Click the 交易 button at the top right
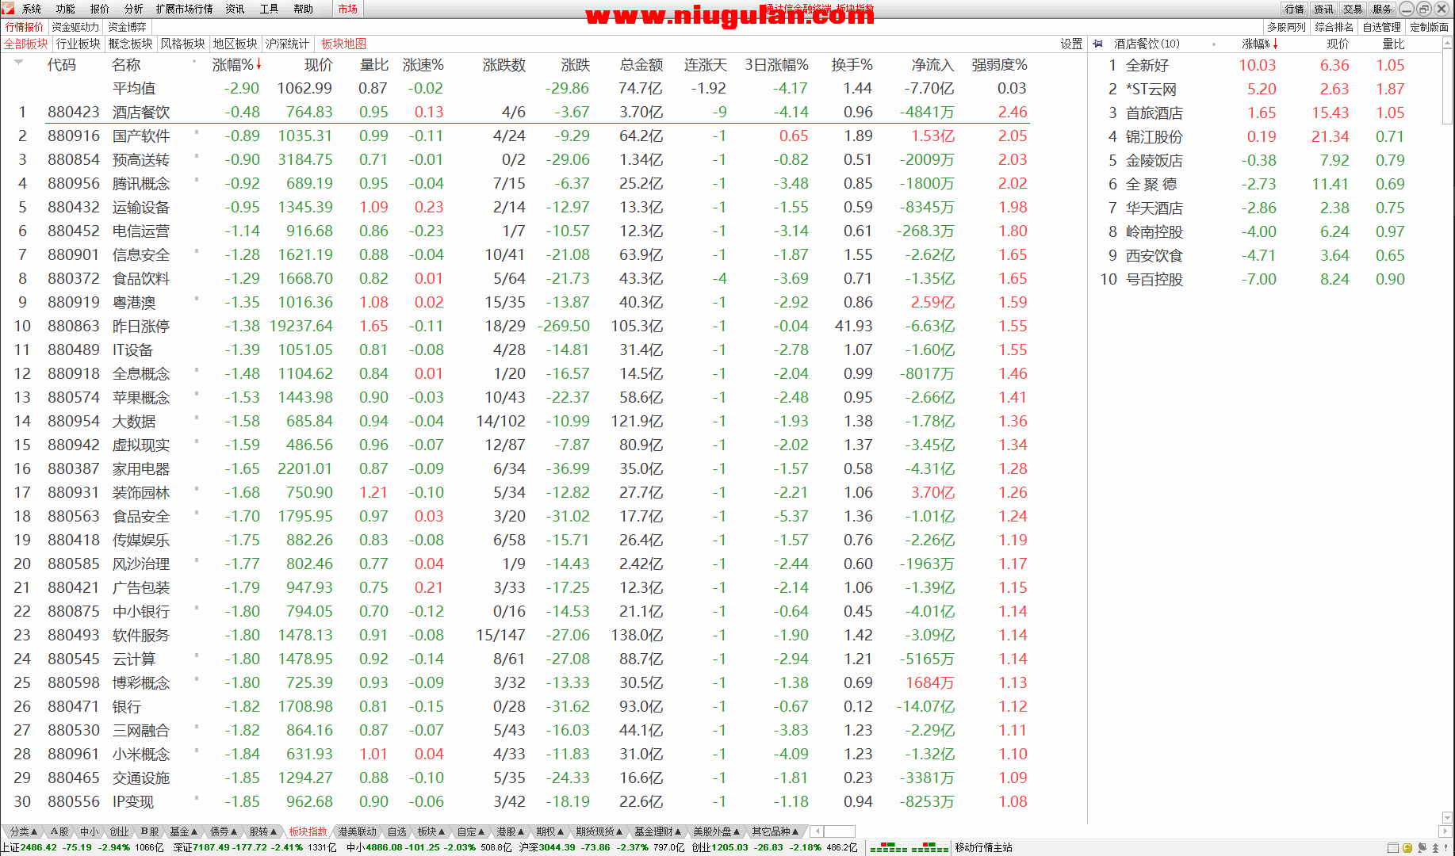Screen dimensions: 1455x856 pos(1353,9)
